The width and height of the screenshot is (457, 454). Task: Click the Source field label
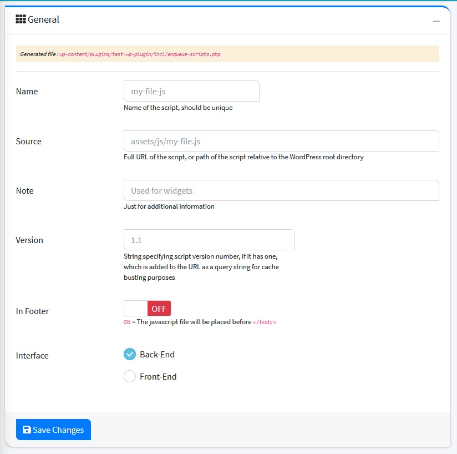point(29,141)
